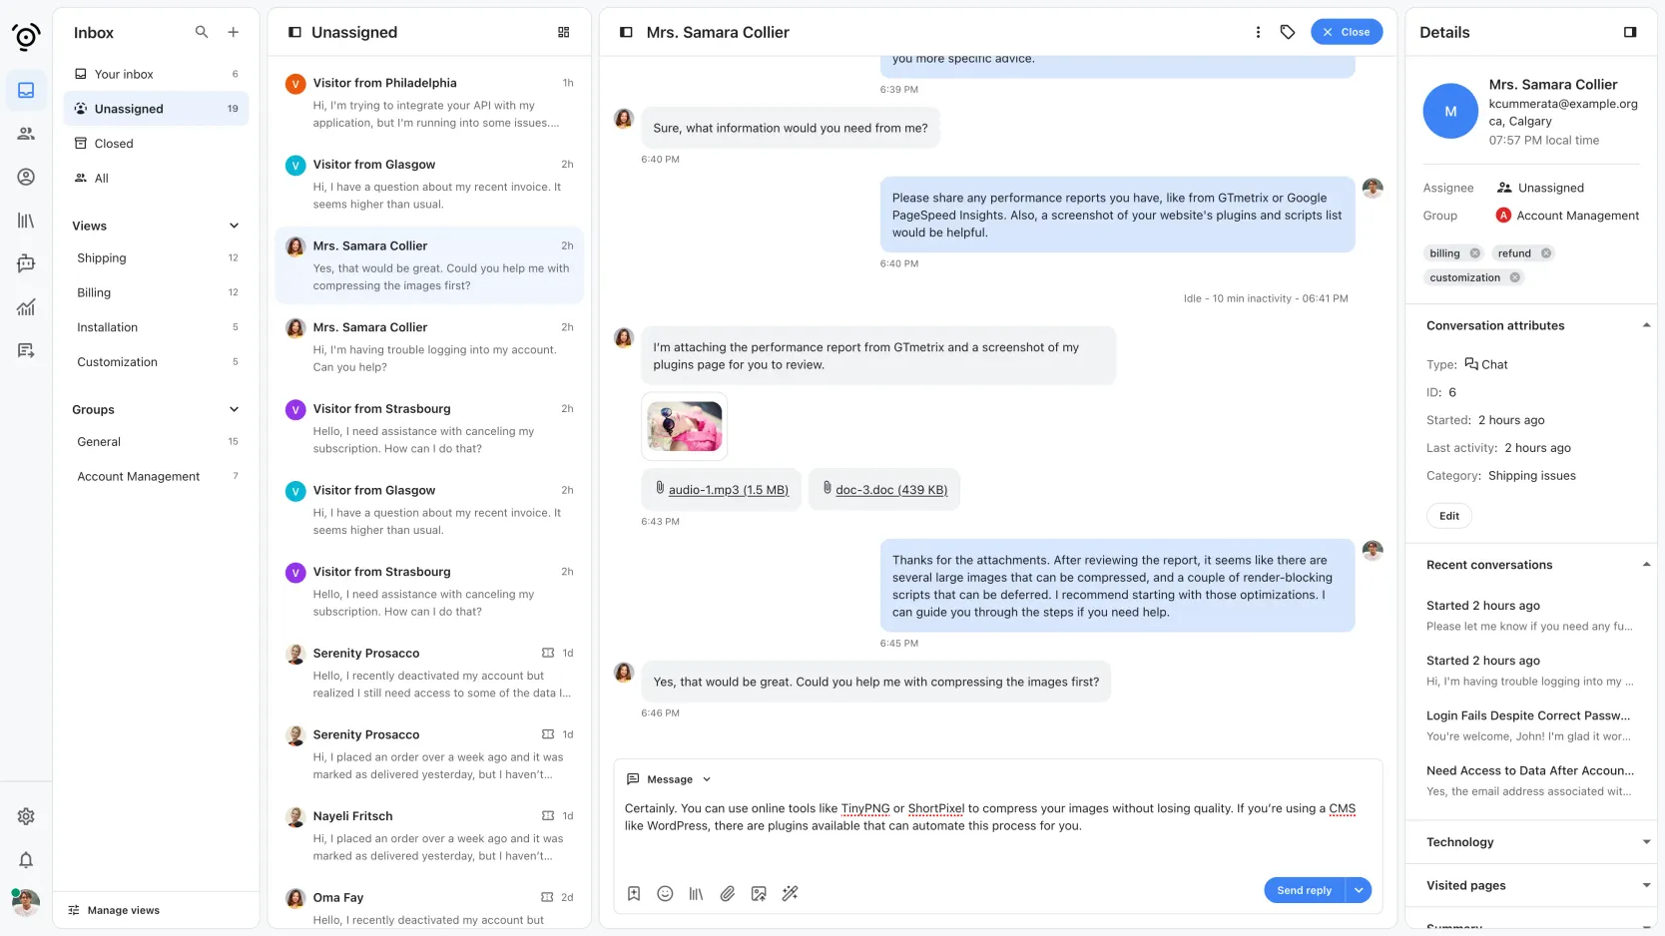Open the tag icon in conversation header
The image size is (1665, 936).
coord(1288,32)
